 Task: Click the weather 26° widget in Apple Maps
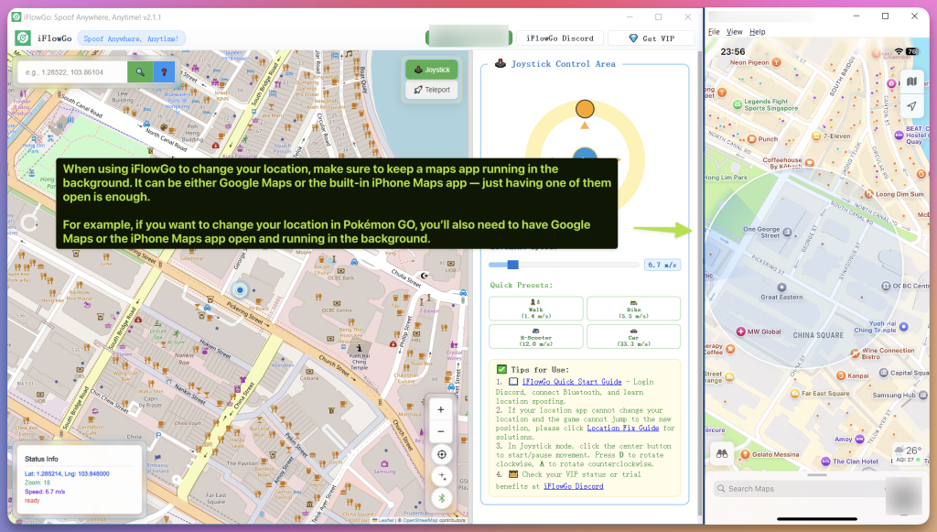point(908,453)
